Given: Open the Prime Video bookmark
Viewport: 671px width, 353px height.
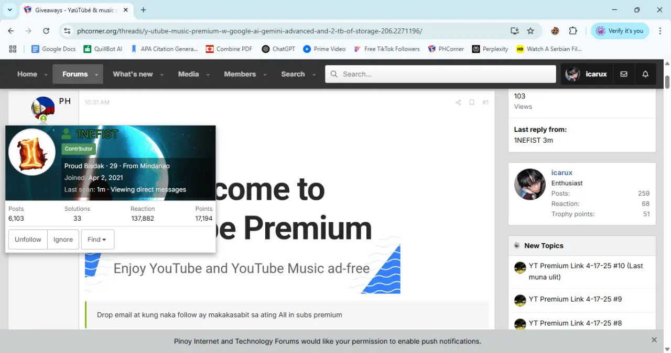Looking at the screenshot, I should pyautogui.click(x=324, y=49).
